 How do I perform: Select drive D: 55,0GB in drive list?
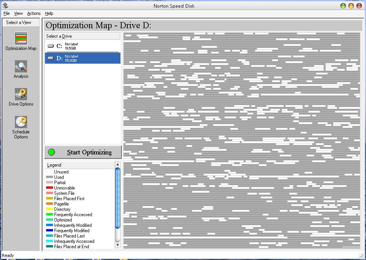[x=83, y=58]
